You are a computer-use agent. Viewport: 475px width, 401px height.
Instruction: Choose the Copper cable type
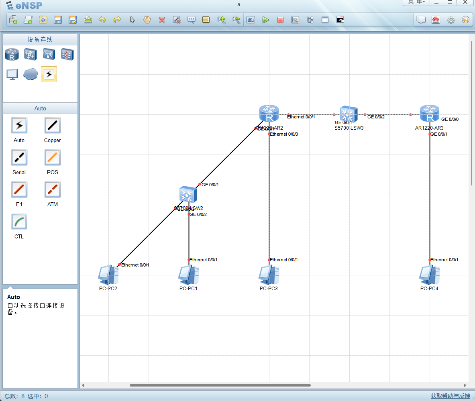click(53, 125)
